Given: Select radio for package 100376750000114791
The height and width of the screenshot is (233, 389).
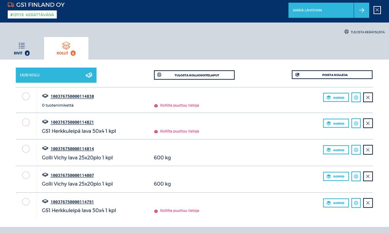Looking at the screenshot, I should tap(26, 202).
